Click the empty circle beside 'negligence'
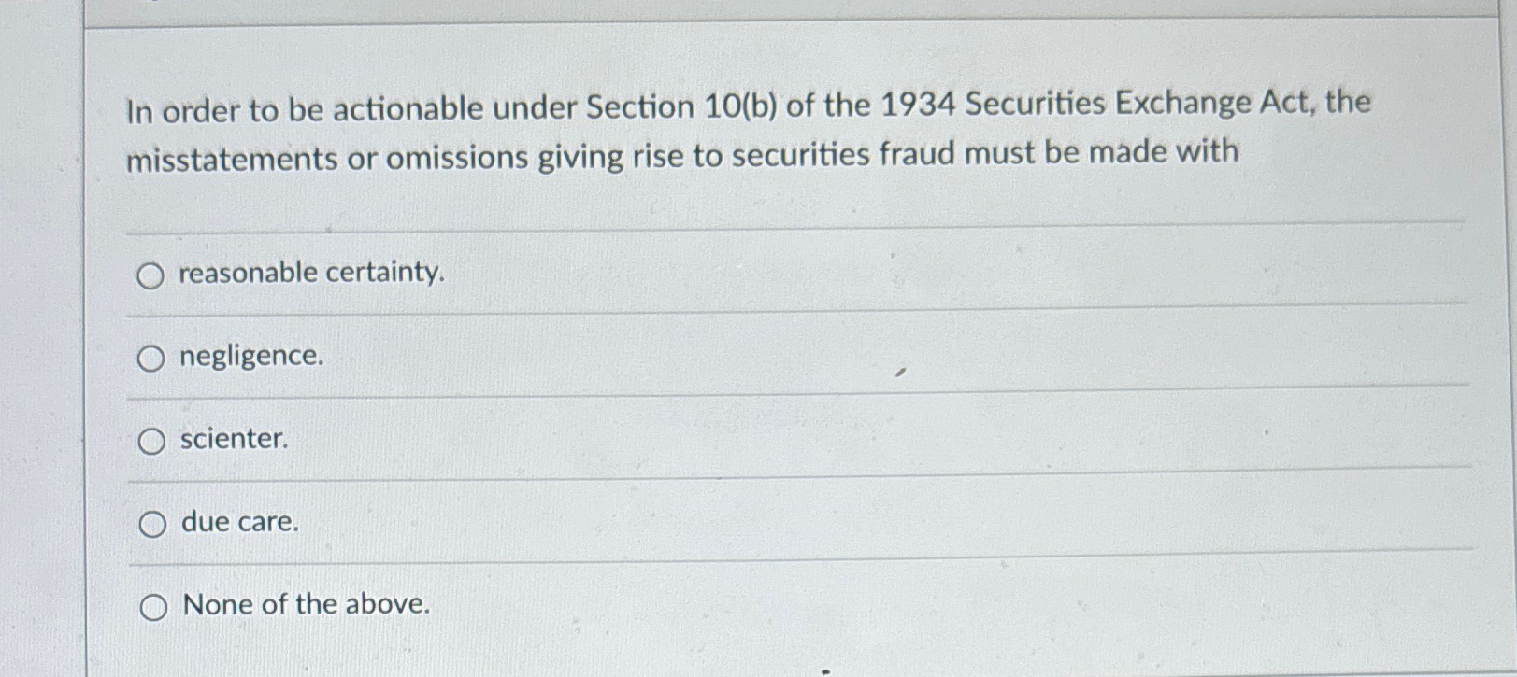Image resolution: width=1517 pixels, height=677 pixels. pos(152,358)
